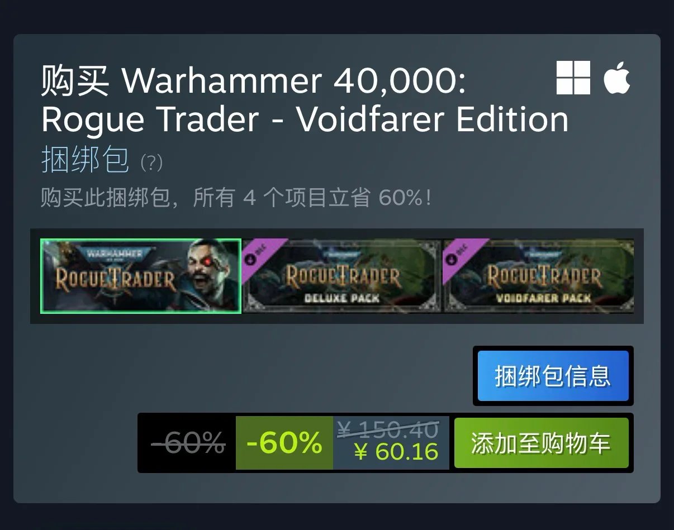
Task: Select the Rogue Trader Voidfarer Pack thumbnail
Action: tap(539, 276)
